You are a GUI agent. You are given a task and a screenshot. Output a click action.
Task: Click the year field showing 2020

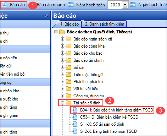[115, 5]
